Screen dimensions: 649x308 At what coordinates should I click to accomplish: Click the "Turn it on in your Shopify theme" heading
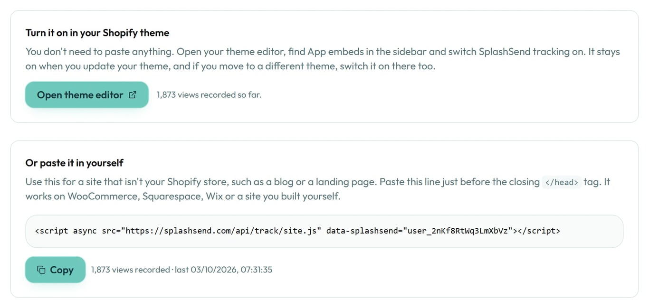coord(97,33)
